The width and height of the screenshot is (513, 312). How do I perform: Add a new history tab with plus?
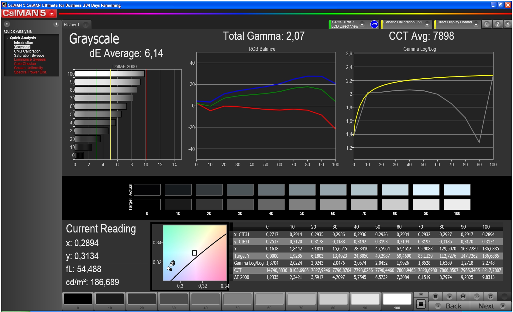coord(86,25)
